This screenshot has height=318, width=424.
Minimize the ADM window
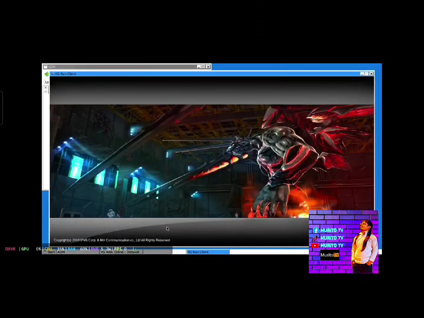199,67
